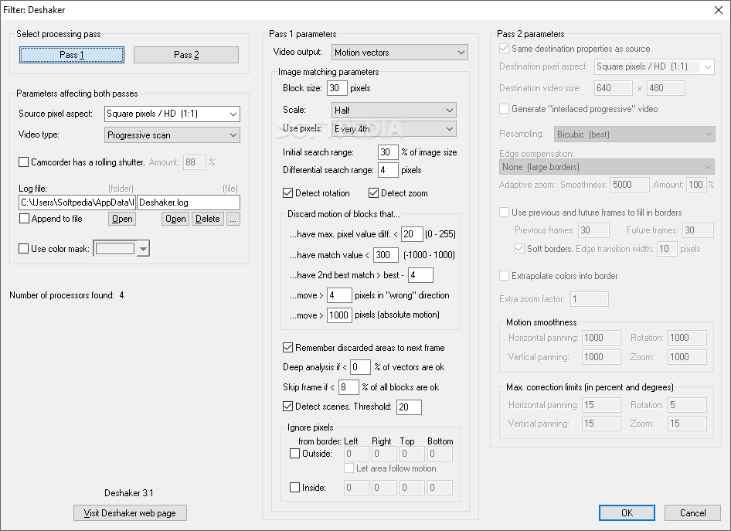
Task: Click the Block size input field
Action: [x=337, y=88]
